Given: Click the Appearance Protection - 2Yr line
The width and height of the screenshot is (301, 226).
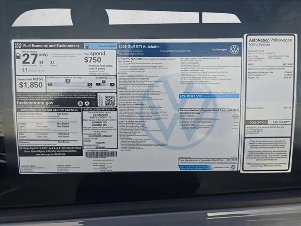Looking at the screenshot, I should (x=270, y=73).
